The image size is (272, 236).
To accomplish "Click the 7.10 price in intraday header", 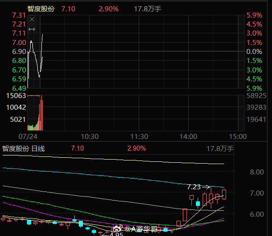I will 68,9.
